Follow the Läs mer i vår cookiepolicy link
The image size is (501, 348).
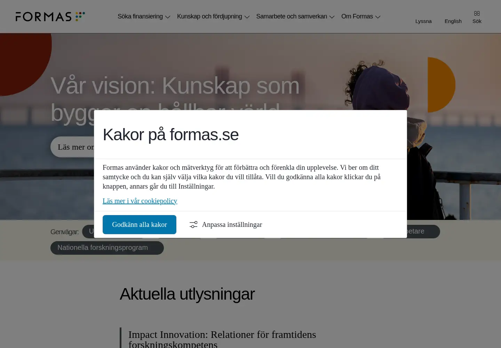point(140,201)
